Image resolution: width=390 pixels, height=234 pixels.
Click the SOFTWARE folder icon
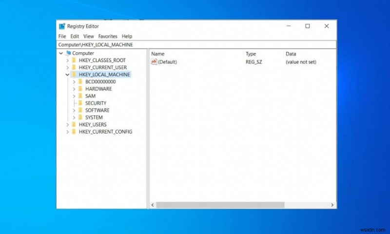[x=80, y=110]
